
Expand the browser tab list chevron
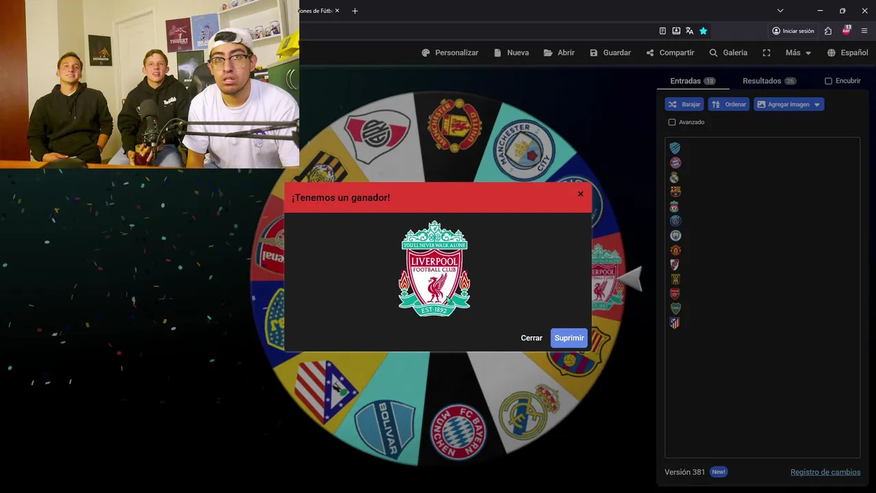tap(780, 11)
